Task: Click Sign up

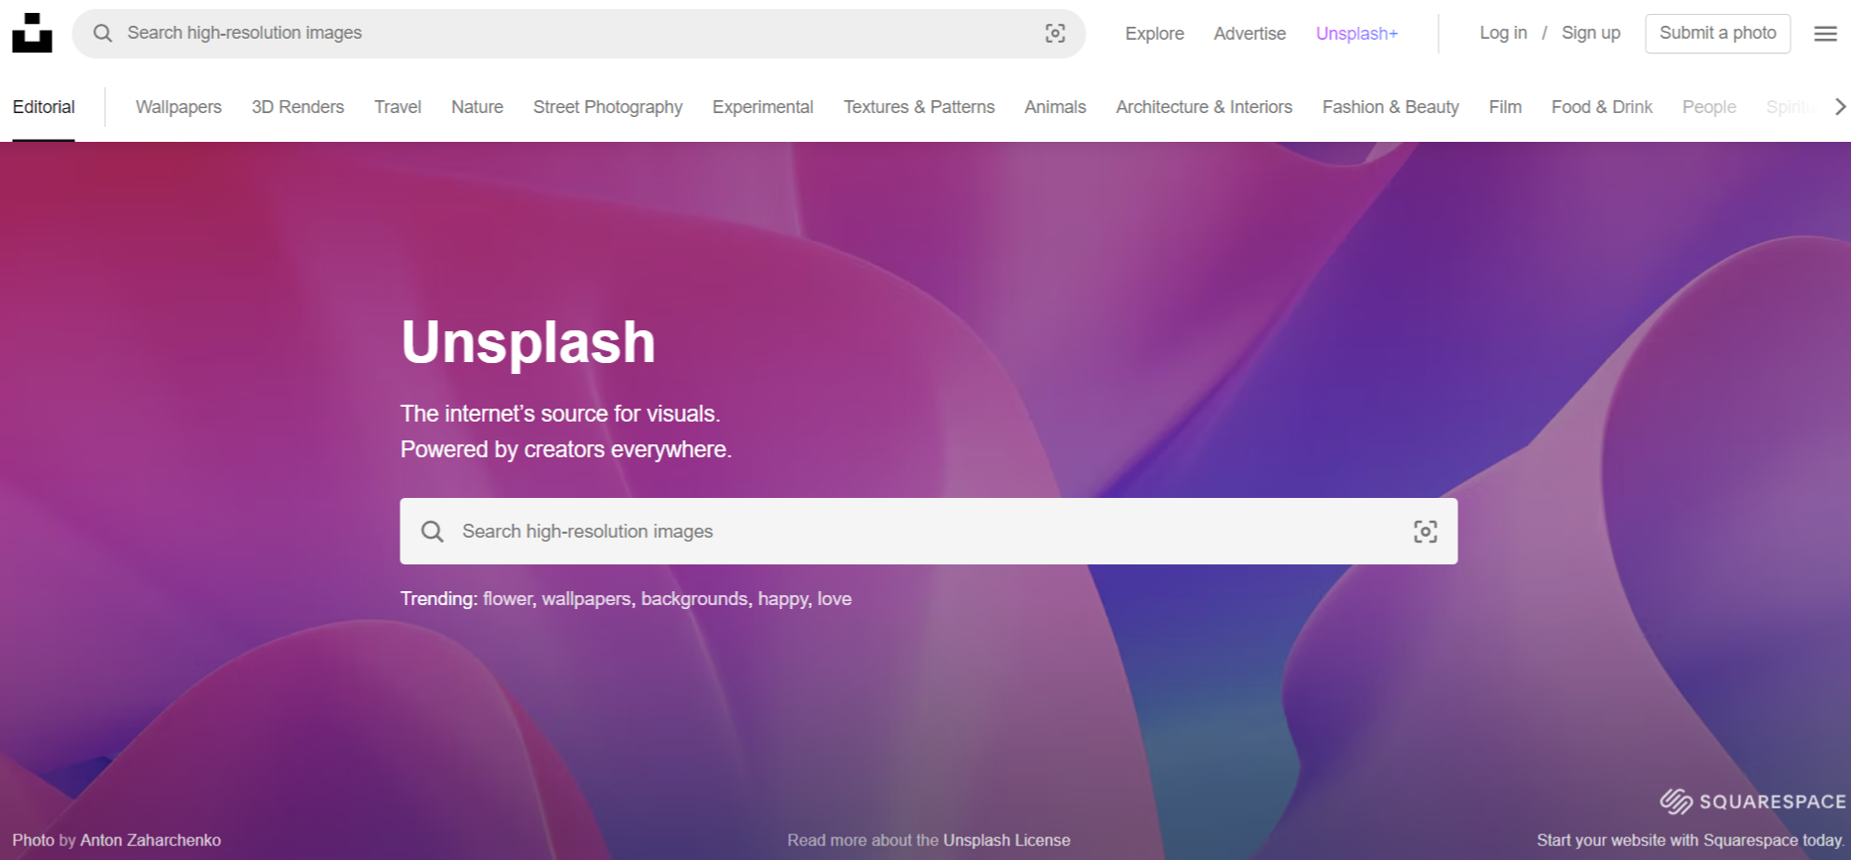Action: 1590,33
